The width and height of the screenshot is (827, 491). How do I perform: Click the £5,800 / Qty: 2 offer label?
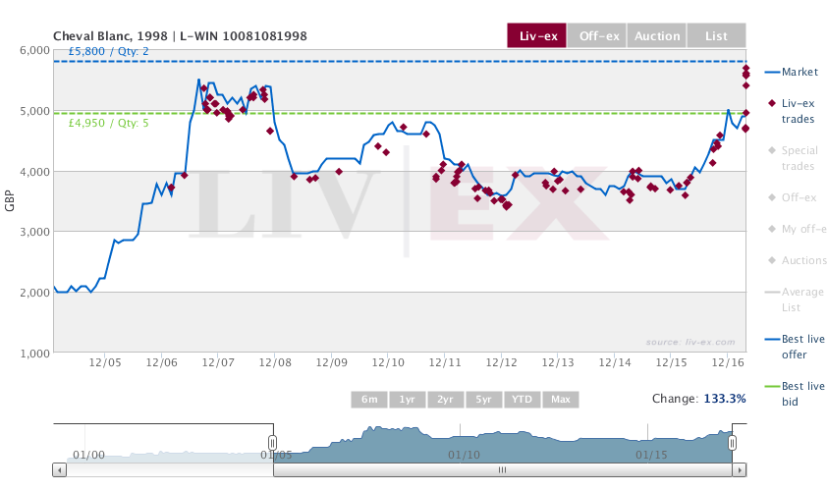point(109,51)
